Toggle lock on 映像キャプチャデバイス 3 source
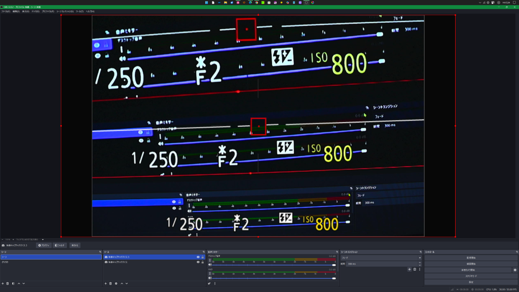 (202, 257)
